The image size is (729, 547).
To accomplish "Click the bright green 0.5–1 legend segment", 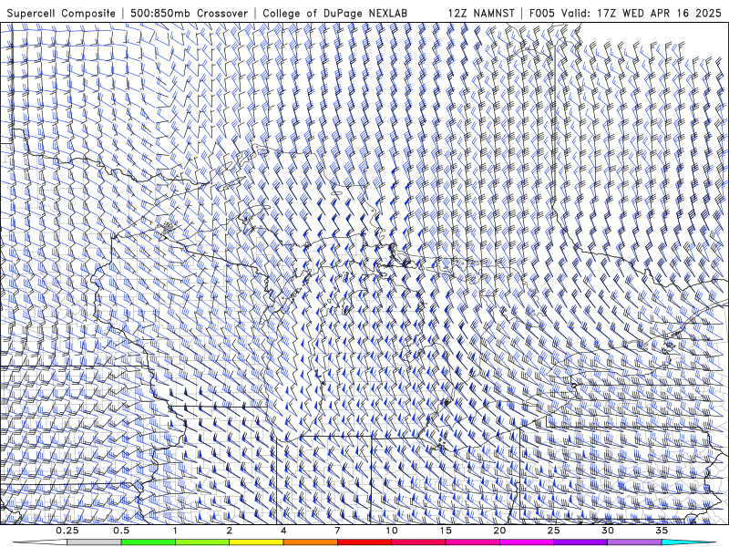I will (149, 542).
